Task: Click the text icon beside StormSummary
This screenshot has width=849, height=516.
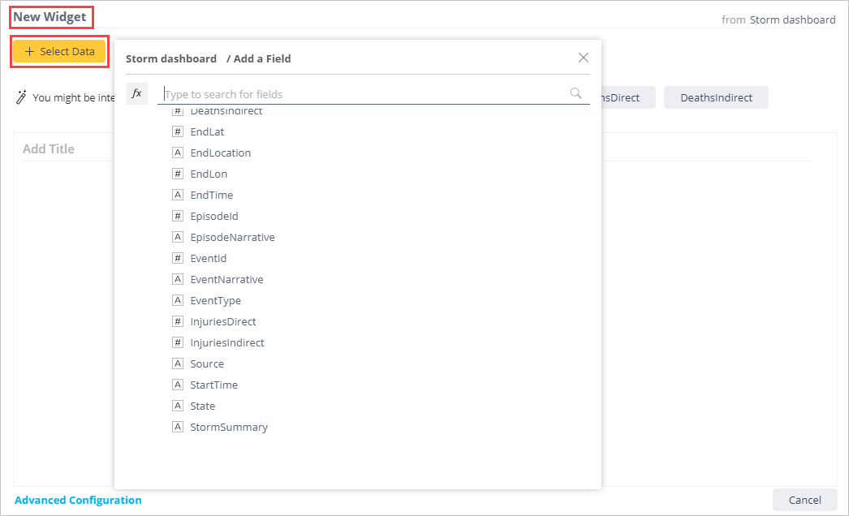Action: pos(178,427)
